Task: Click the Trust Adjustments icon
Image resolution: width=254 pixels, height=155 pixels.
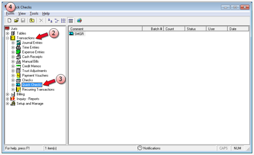Action: (19, 71)
